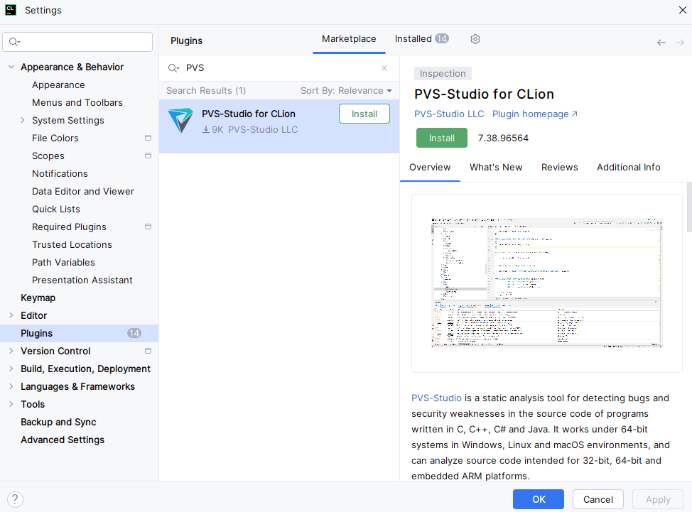Click the plugin screenshot thumbnail

coord(546,283)
